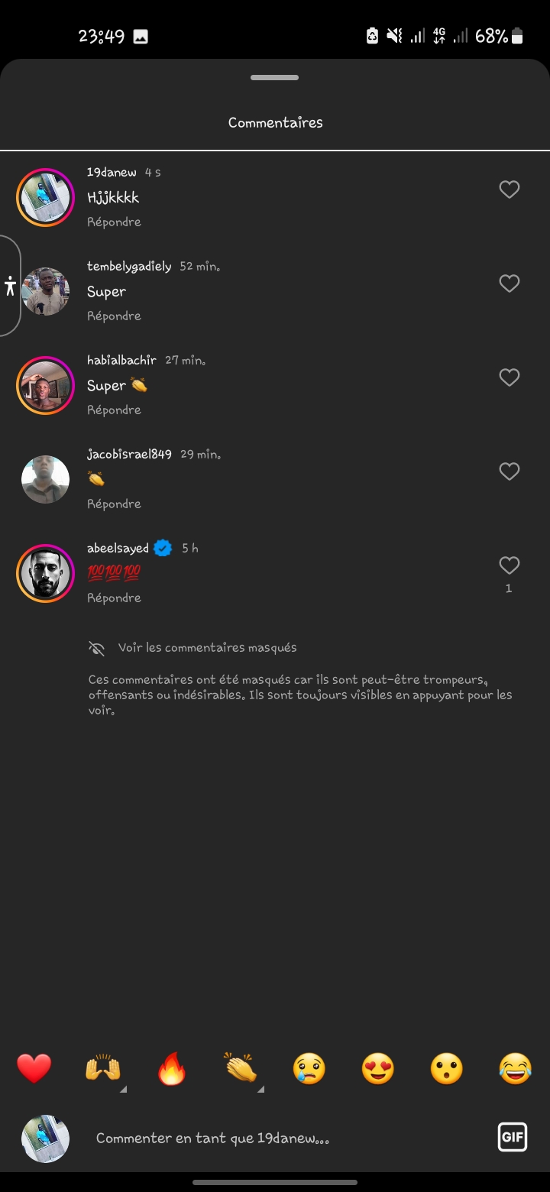Open clapping hands emoji skin tone options
Screen dimensions: 550x1192
(x=241, y=1068)
